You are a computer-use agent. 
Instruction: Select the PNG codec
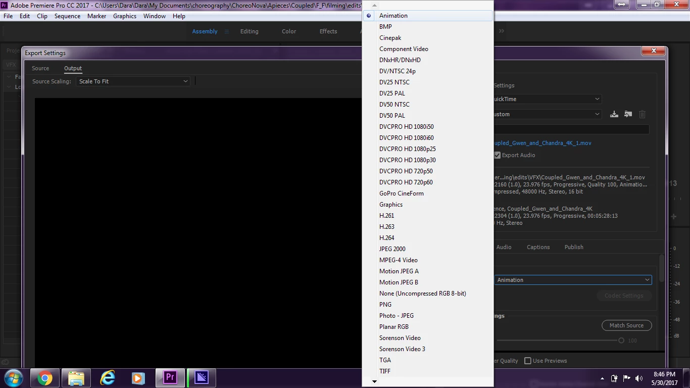click(428, 305)
